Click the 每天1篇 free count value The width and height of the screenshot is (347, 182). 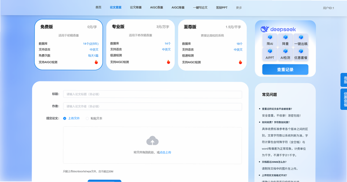tap(93, 55)
